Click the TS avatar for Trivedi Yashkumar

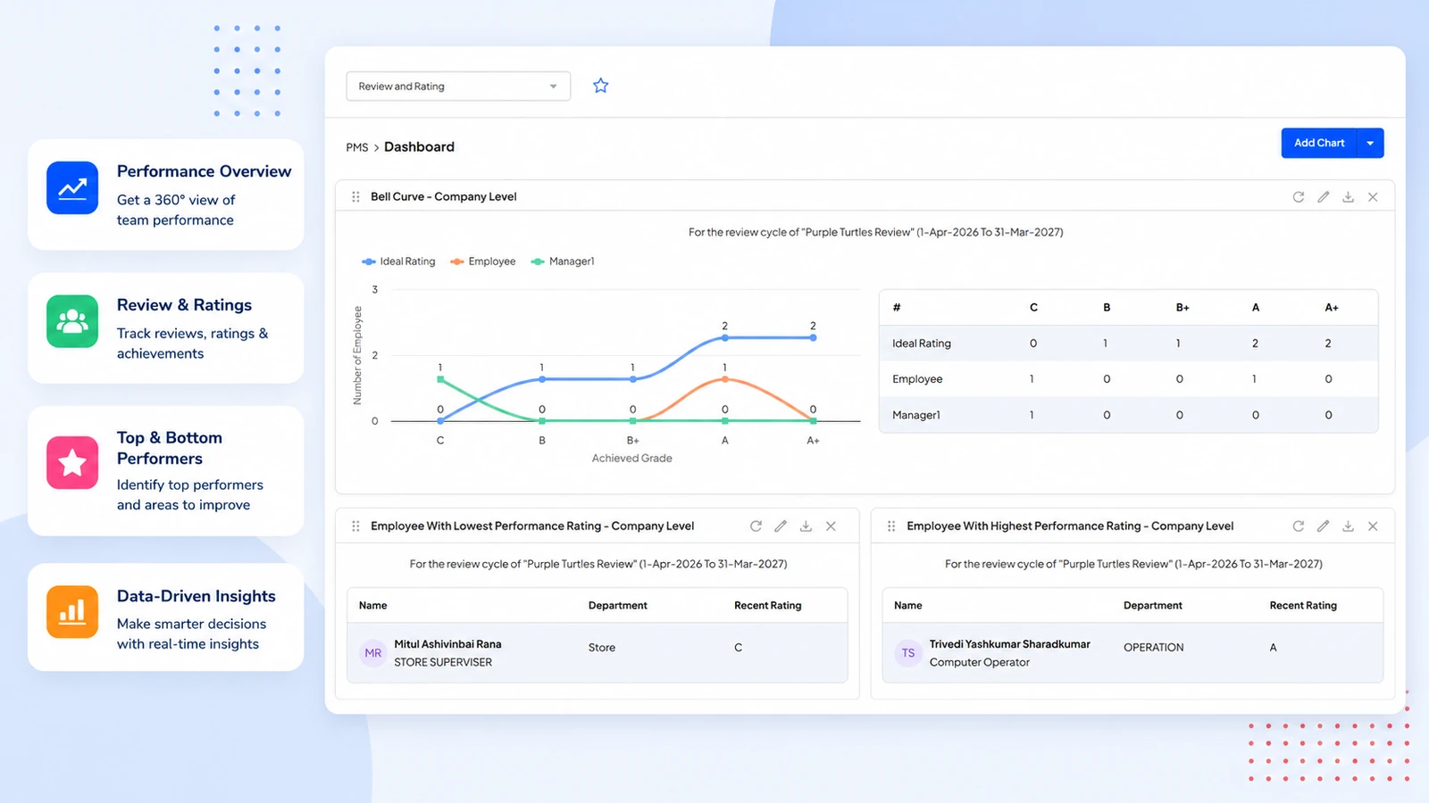(908, 653)
